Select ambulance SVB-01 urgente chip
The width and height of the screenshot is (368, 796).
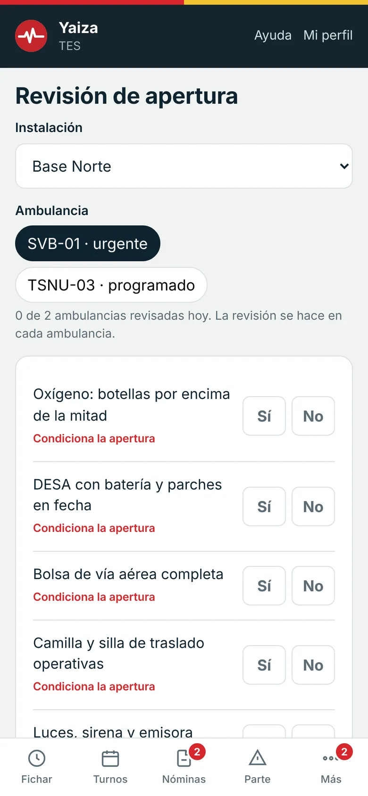88,243
